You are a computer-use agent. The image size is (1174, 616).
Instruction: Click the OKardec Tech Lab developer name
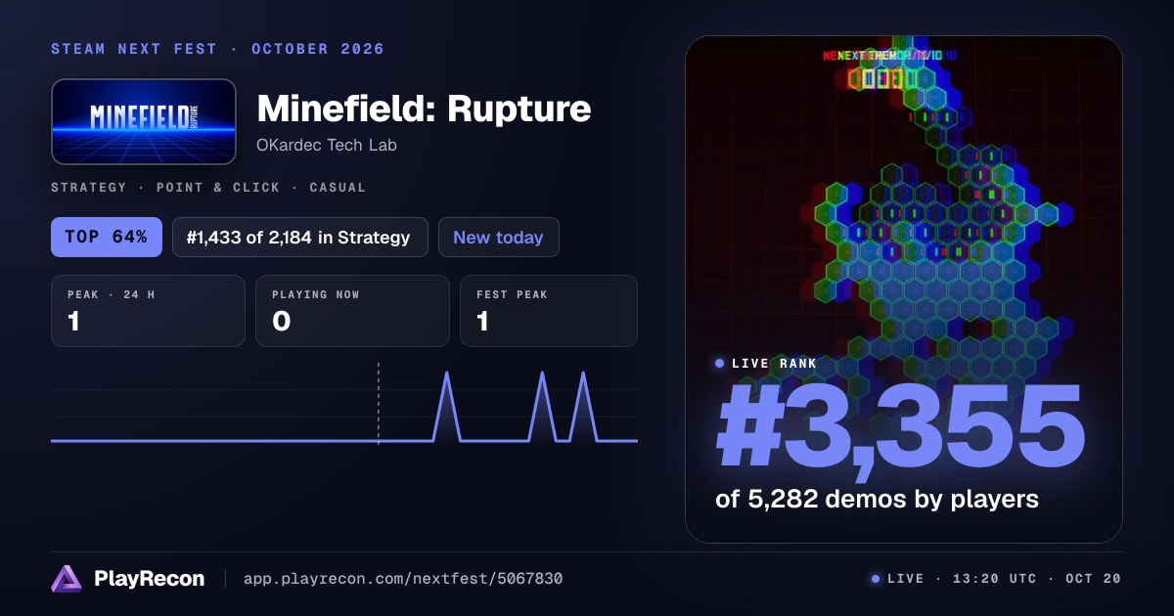(327, 145)
